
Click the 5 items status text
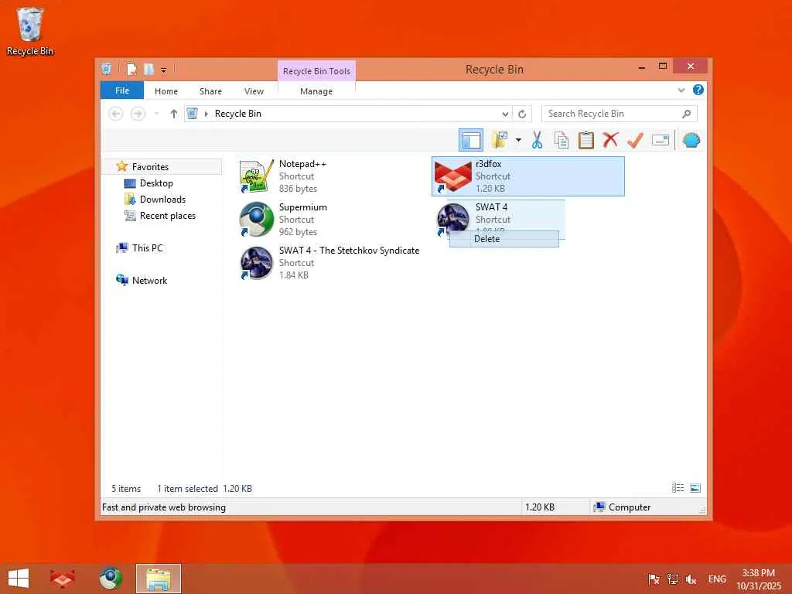point(126,489)
